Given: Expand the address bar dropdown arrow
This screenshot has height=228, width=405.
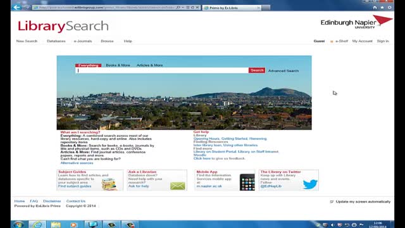Looking at the screenshot, I should pos(183,8).
